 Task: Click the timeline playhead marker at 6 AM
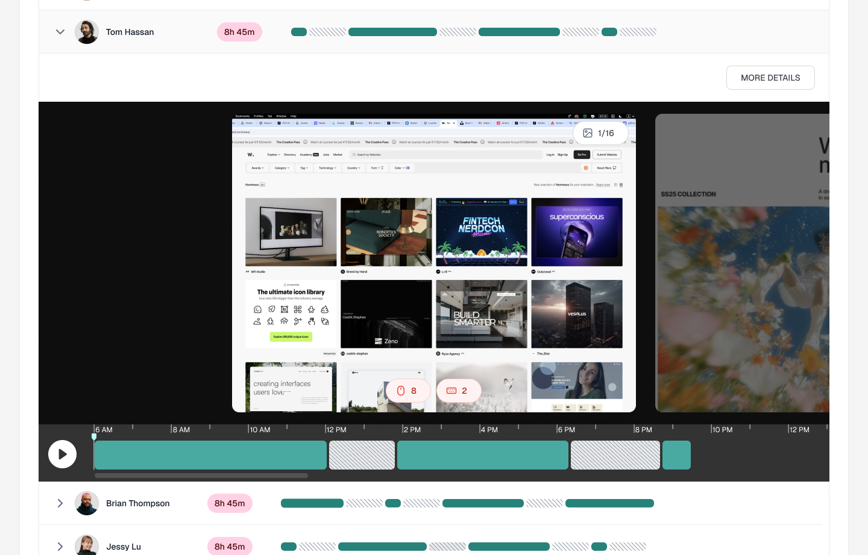click(x=94, y=436)
